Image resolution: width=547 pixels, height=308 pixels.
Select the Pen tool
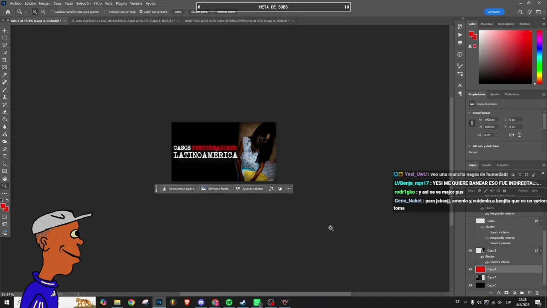click(x=5, y=149)
